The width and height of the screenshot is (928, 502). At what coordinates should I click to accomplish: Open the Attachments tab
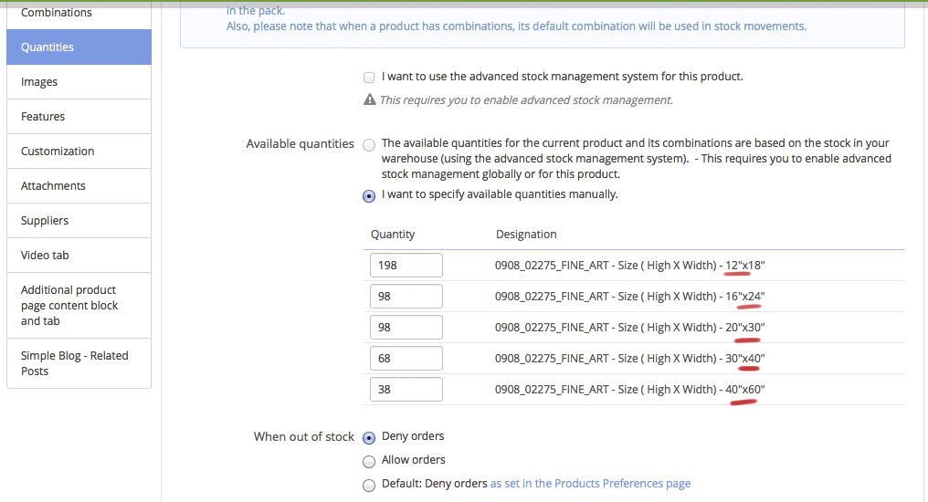tap(53, 186)
